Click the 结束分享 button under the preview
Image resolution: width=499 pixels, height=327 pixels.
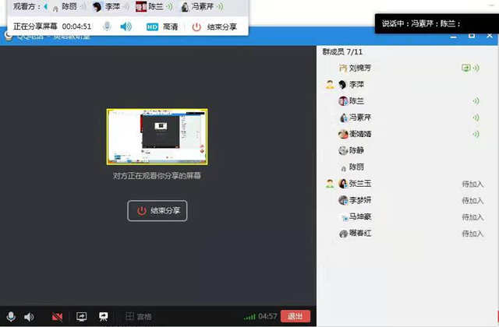click(x=157, y=210)
